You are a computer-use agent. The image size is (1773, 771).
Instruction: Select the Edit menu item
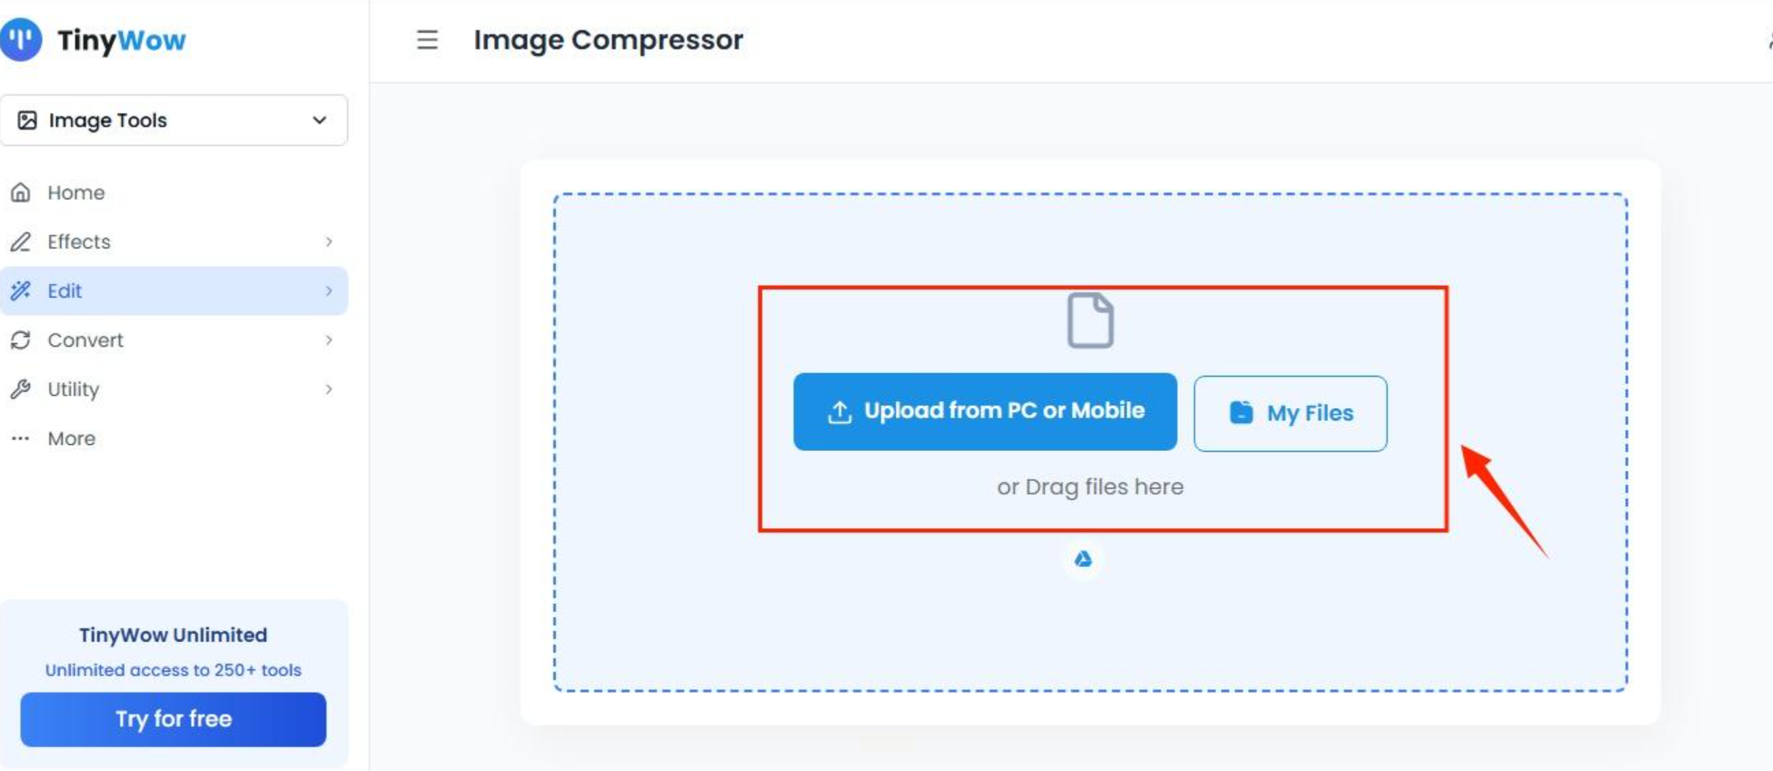pyautogui.click(x=65, y=291)
